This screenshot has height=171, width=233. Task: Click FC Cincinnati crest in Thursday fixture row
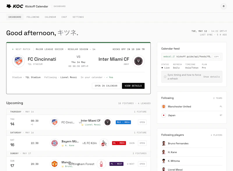click(x=54, y=122)
